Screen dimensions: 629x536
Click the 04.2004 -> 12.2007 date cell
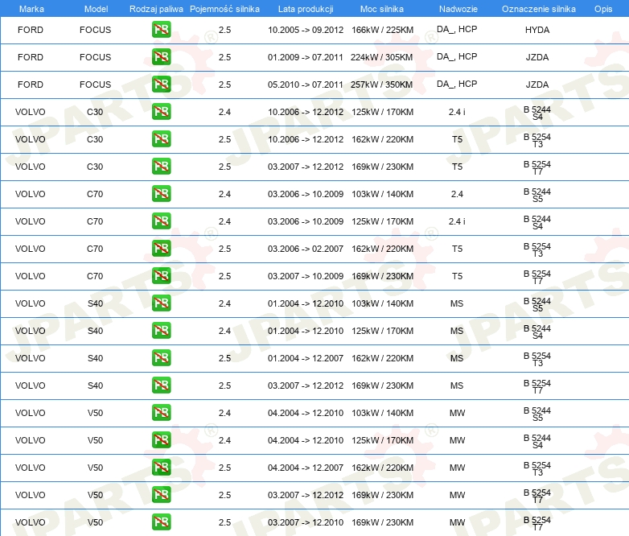pos(306,468)
